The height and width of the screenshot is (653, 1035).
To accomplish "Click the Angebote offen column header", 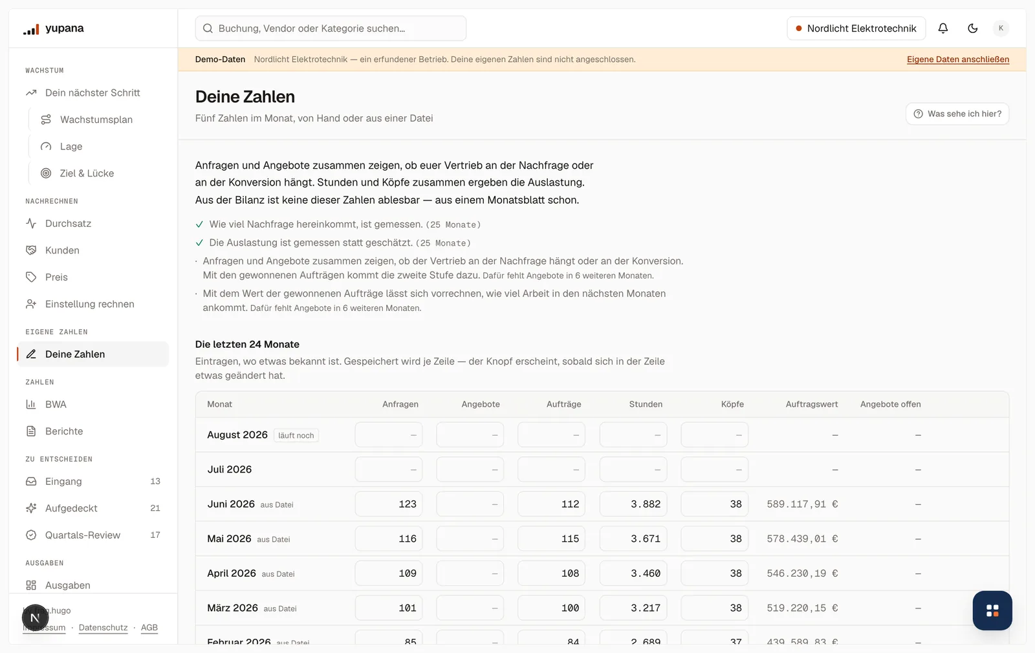I will (891, 405).
